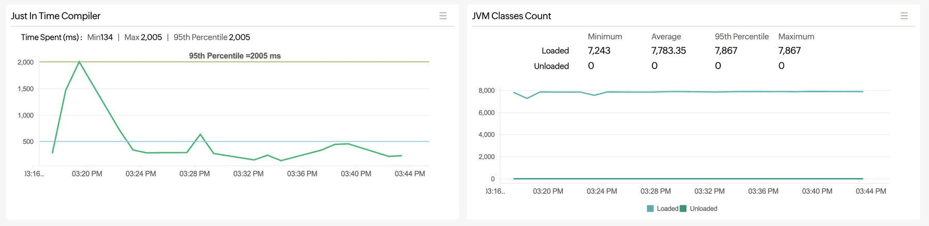
Task: Click the Minimum column header
Action: (x=605, y=37)
